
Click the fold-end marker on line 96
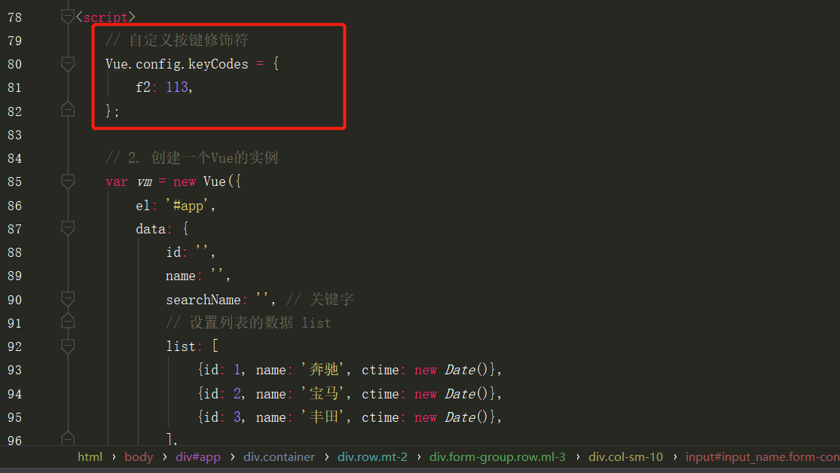pyautogui.click(x=67, y=437)
